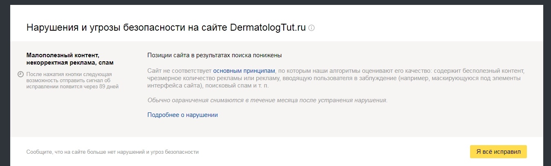Click footer text «Сообщите, что на сайте больше нет нарушений»
This screenshot has height=166, width=551.
click(112, 152)
